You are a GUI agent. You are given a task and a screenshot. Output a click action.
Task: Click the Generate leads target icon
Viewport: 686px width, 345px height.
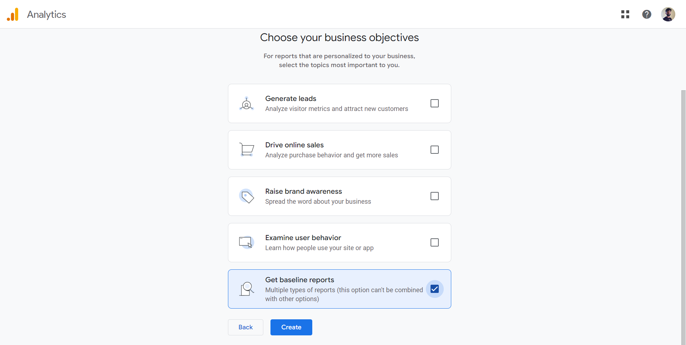click(247, 103)
